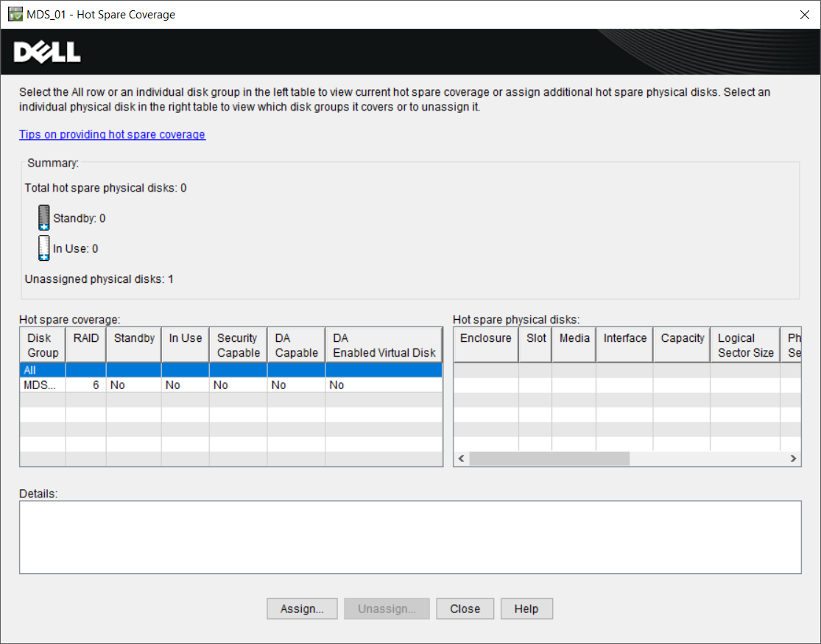The width and height of the screenshot is (821, 644).
Task: Click the Standby hot spare disk icon
Action: click(44, 217)
